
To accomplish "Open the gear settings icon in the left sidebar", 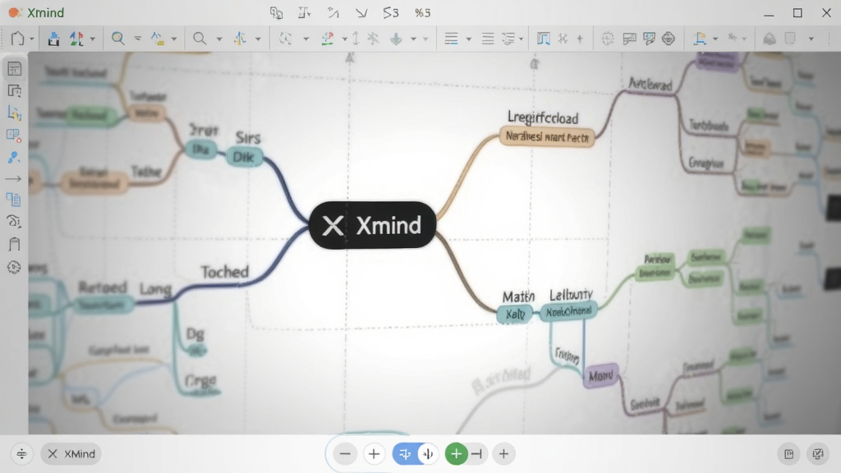I will [x=14, y=268].
